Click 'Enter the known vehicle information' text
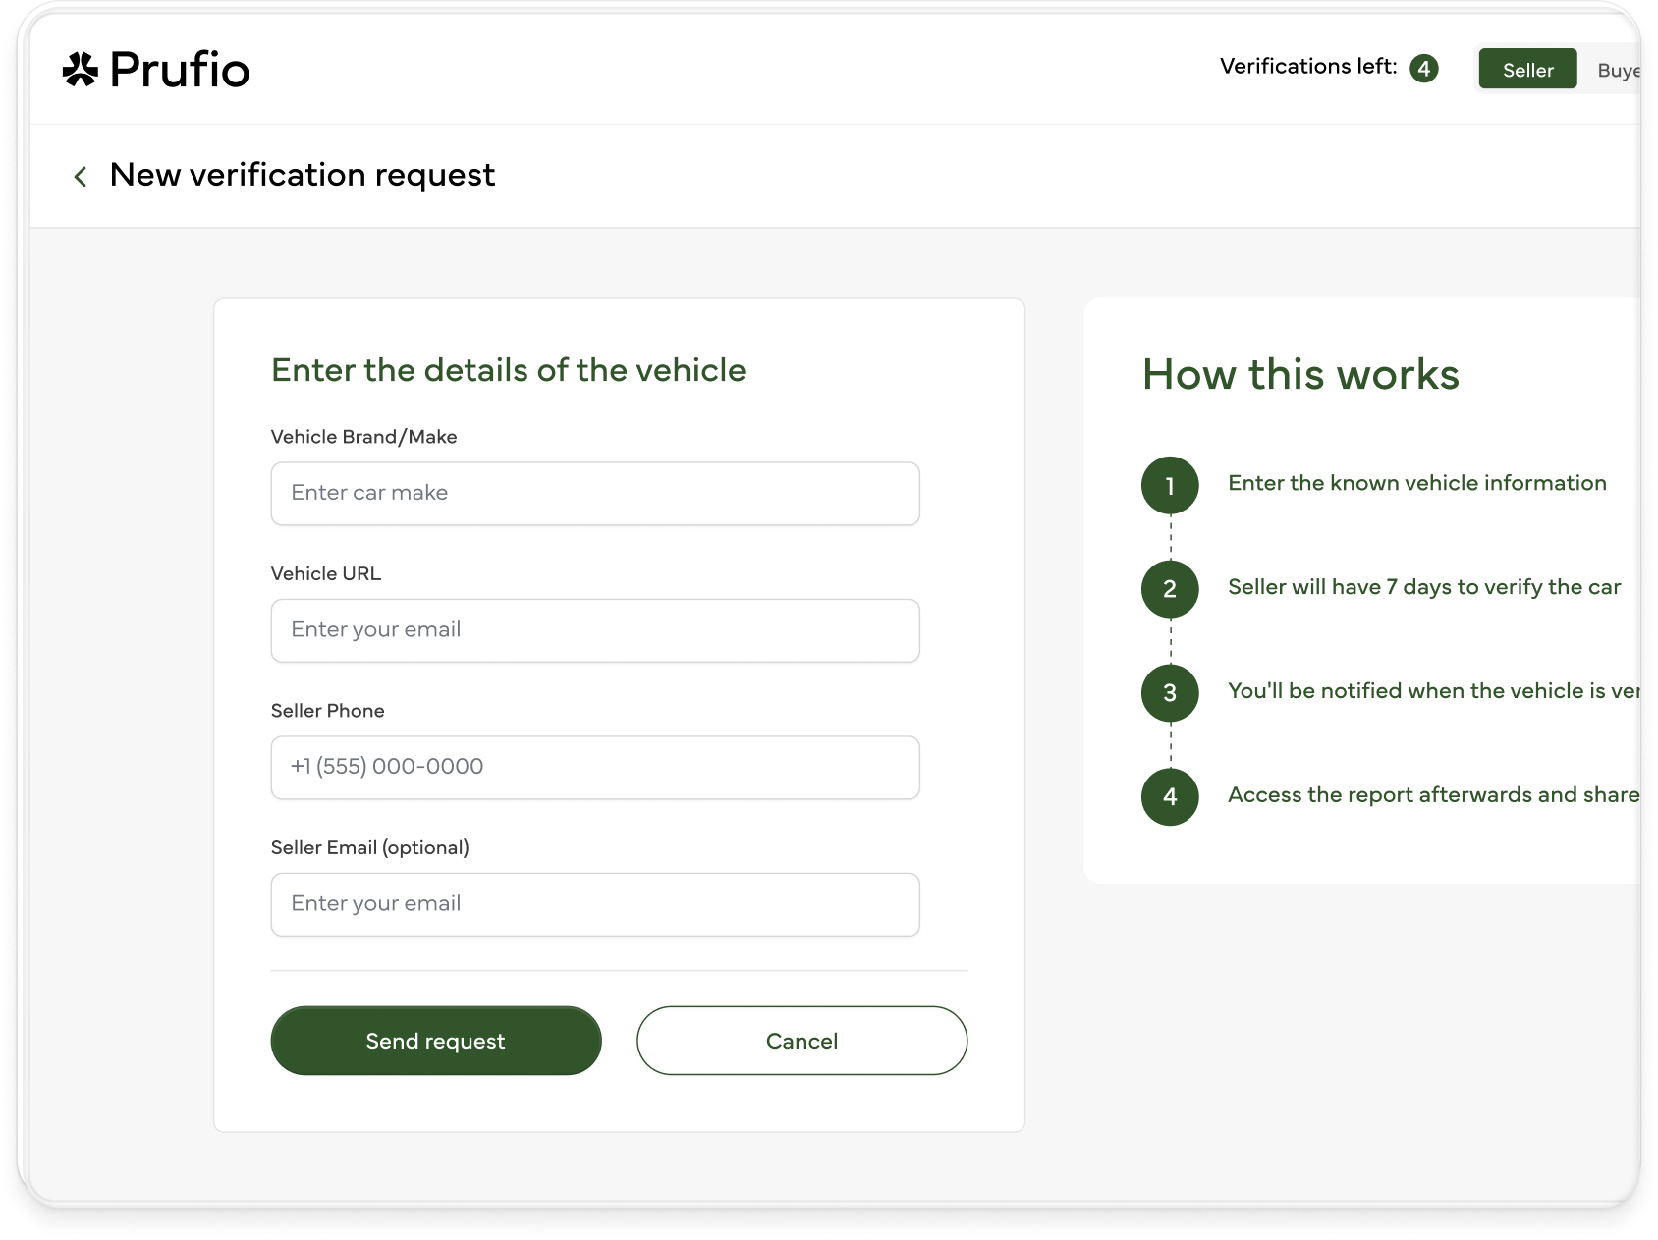Image resolution: width=1658 pixels, height=1240 pixels. point(1416,483)
